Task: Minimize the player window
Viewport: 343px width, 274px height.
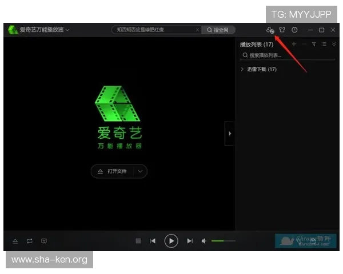Action: point(310,30)
